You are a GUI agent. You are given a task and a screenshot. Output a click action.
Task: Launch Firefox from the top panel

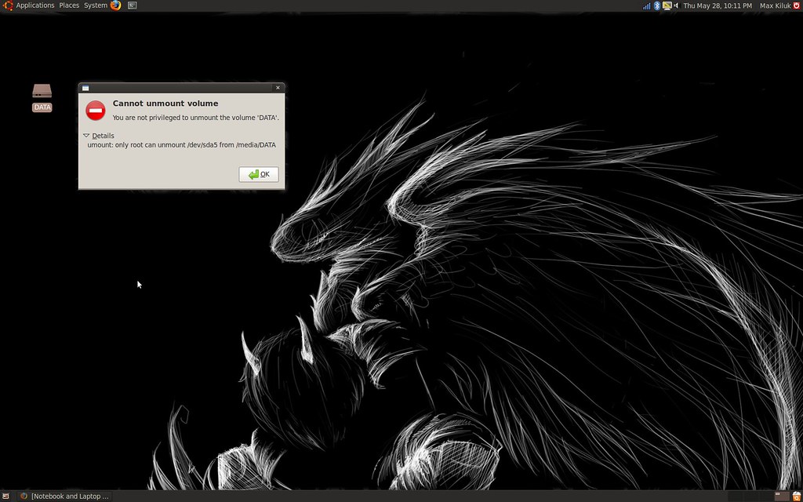tap(116, 5)
